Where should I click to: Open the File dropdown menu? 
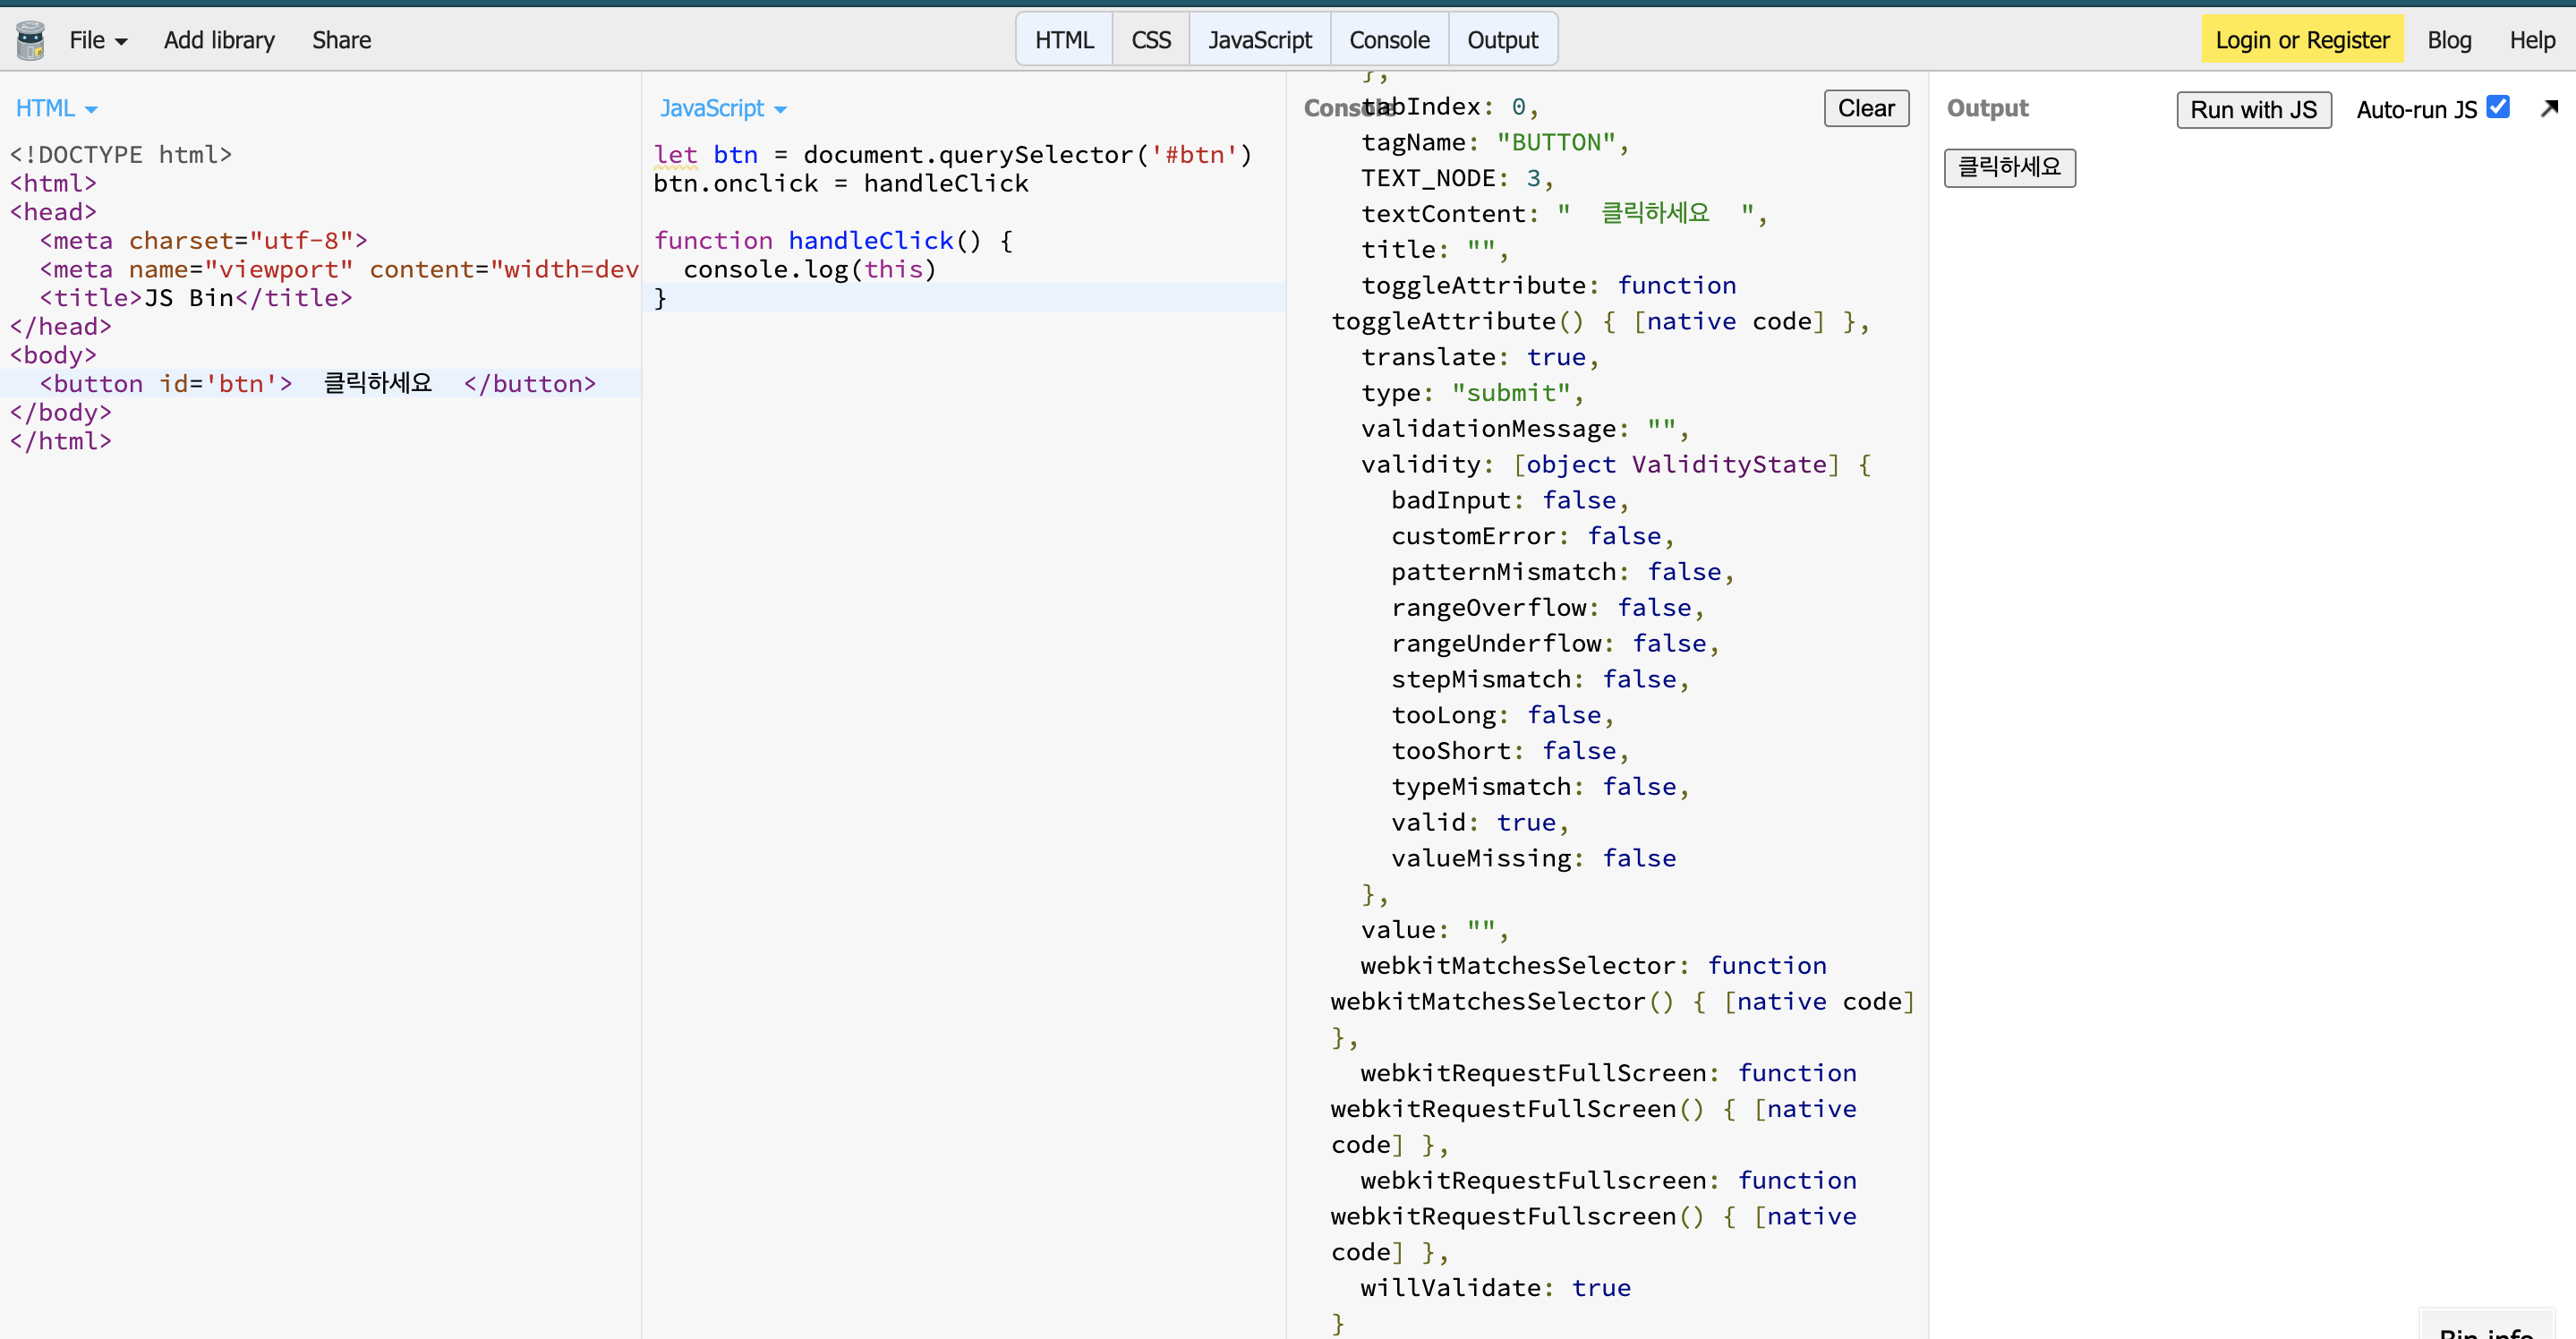[x=97, y=40]
